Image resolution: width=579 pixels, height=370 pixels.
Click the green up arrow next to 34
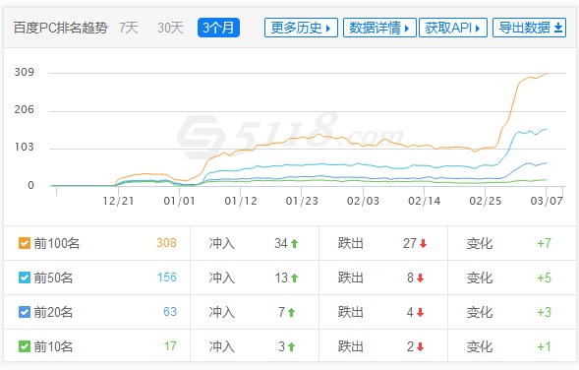point(294,244)
